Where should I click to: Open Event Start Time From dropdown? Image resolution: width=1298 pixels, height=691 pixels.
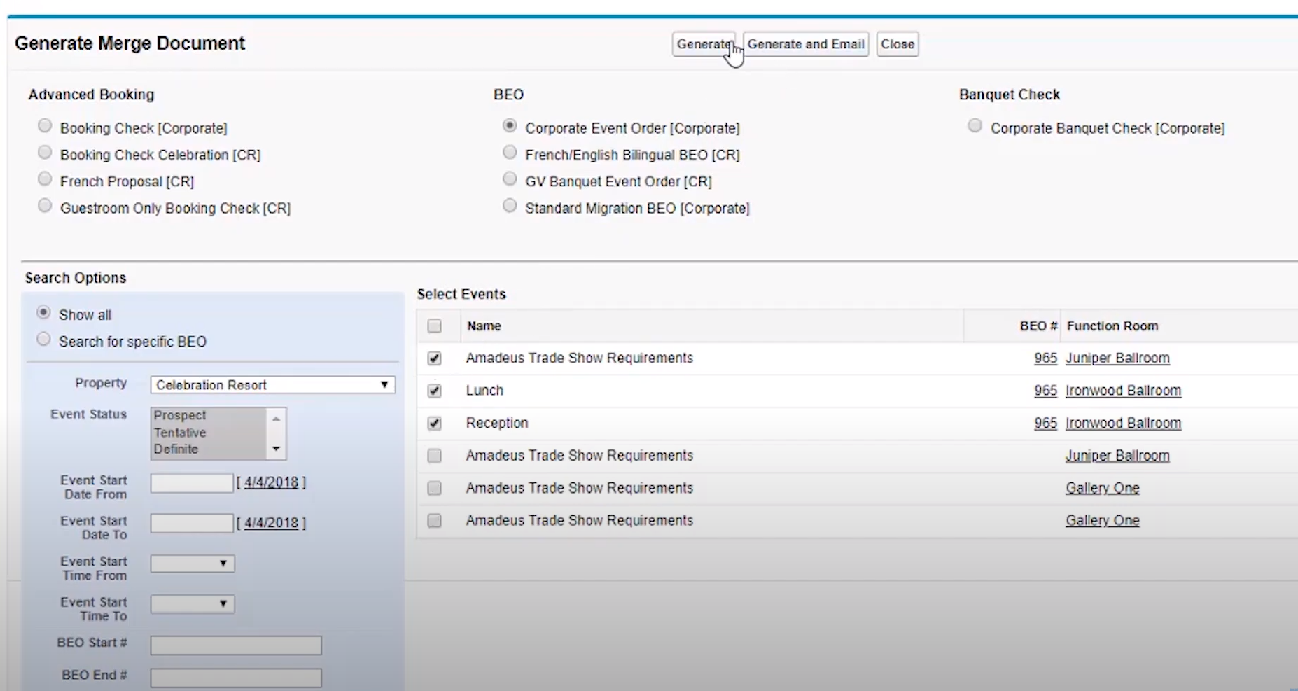(x=193, y=564)
